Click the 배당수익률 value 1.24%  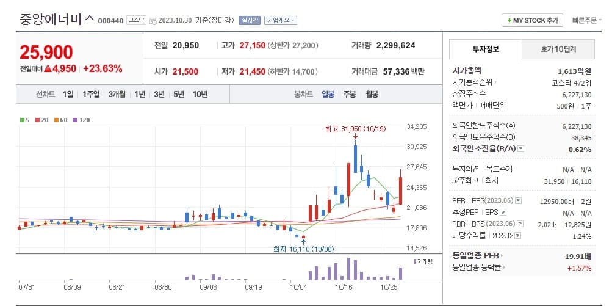(x=581, y=236)
